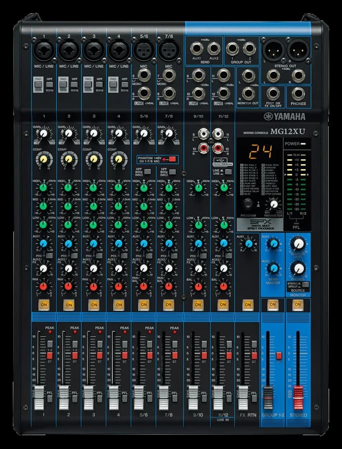Viewport: 342px width, 449px height.
Task: Click the channel 9 L line input jack
Action: click(x=199, y=75)
